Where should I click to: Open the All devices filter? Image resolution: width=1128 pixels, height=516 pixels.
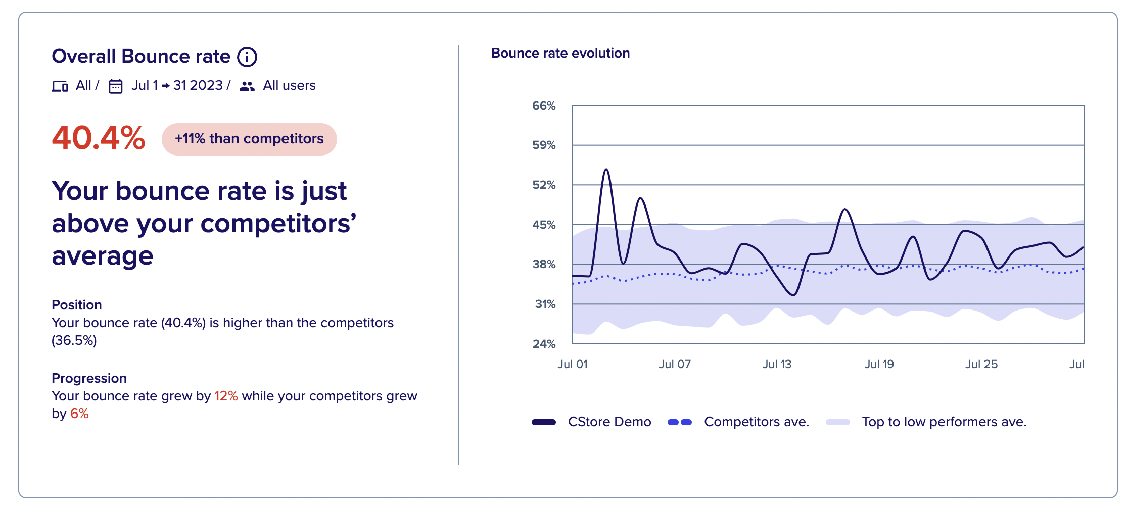click(83, 85)
